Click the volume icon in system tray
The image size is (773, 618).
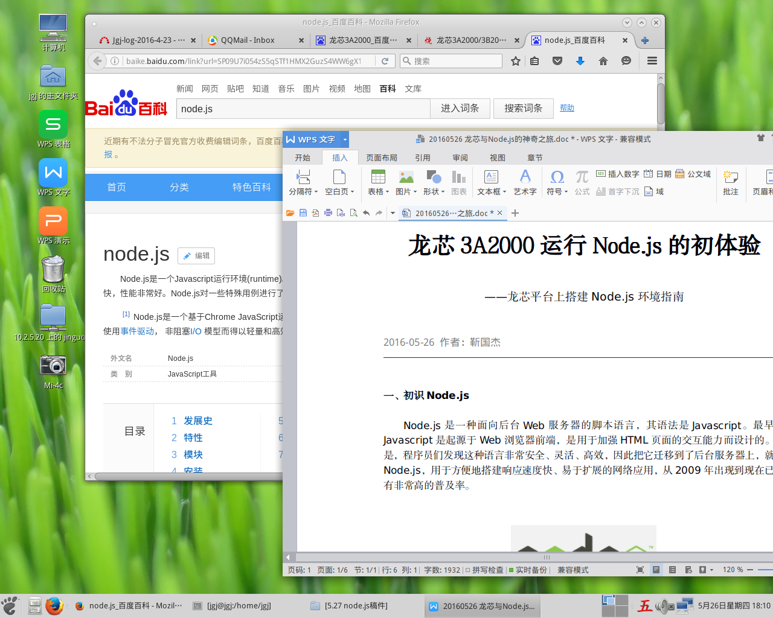coord(664,606)
